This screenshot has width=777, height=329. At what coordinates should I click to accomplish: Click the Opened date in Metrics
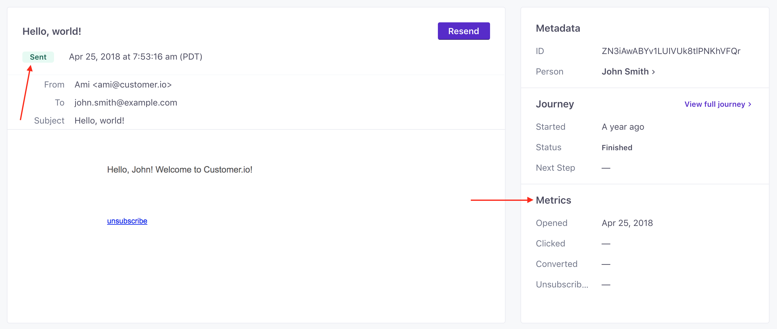point(627,223)
